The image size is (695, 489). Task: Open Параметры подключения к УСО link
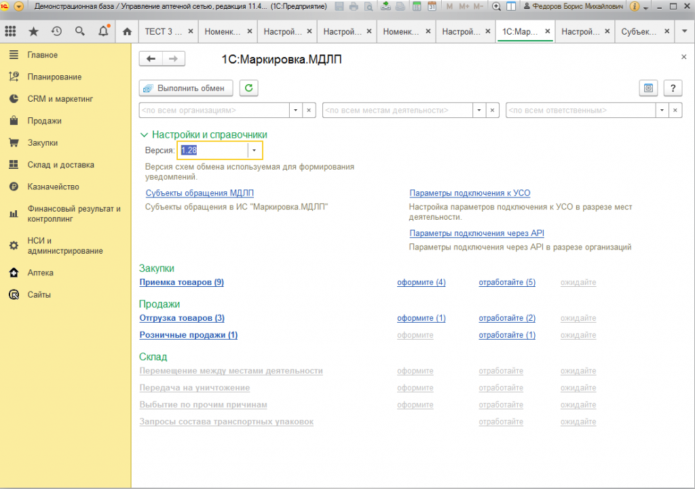point(470,193)
